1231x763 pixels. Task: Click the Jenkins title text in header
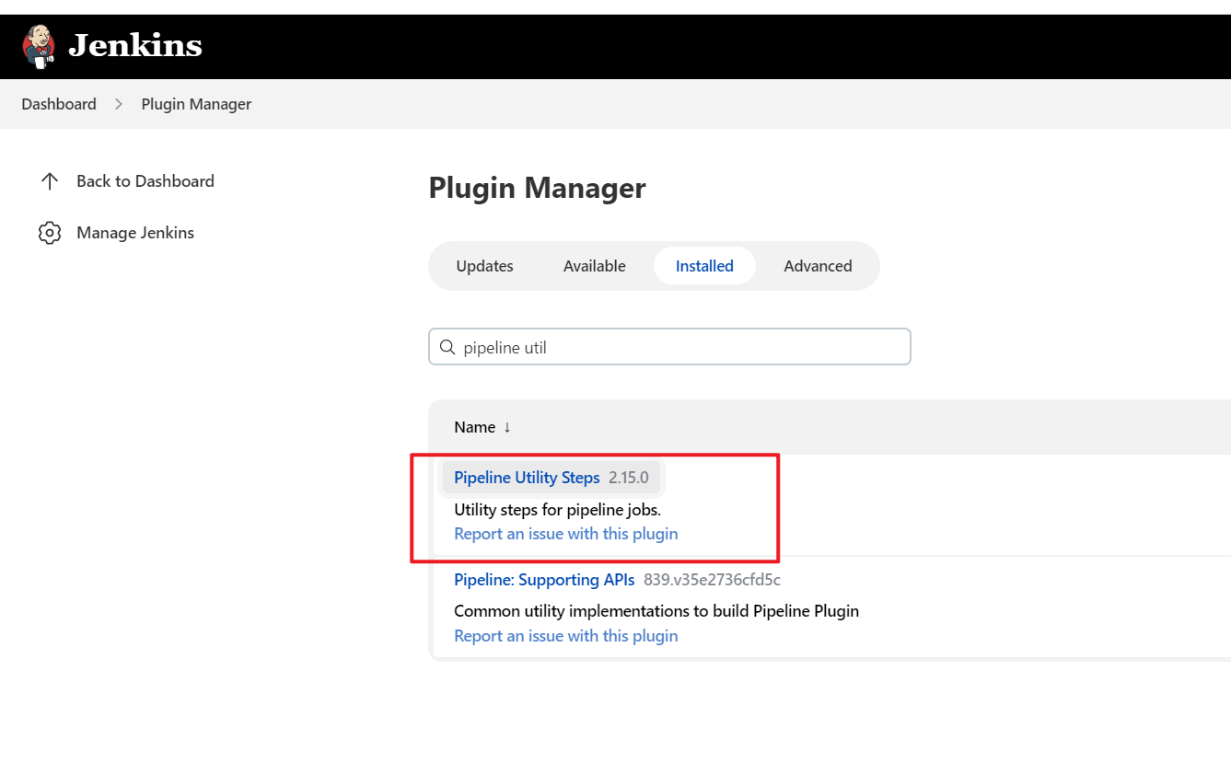[x=135, y=45]
